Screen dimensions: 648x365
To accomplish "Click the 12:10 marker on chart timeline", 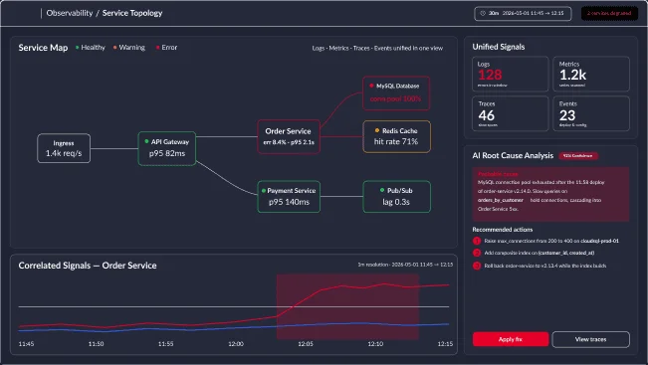I will click(x=375, y=343).
